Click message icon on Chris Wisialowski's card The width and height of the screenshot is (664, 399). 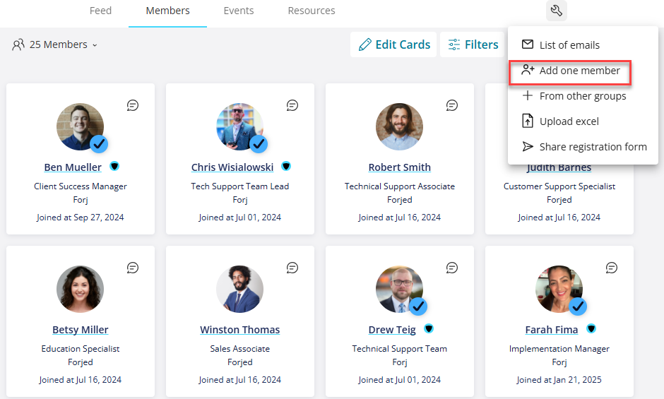coord(292,105)
